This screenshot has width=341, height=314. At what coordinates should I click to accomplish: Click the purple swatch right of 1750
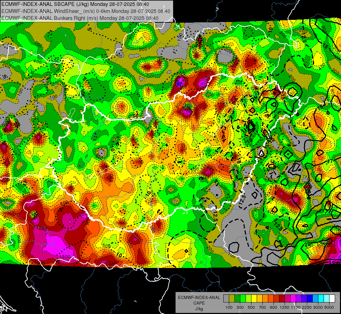click(x=299, y=298)
